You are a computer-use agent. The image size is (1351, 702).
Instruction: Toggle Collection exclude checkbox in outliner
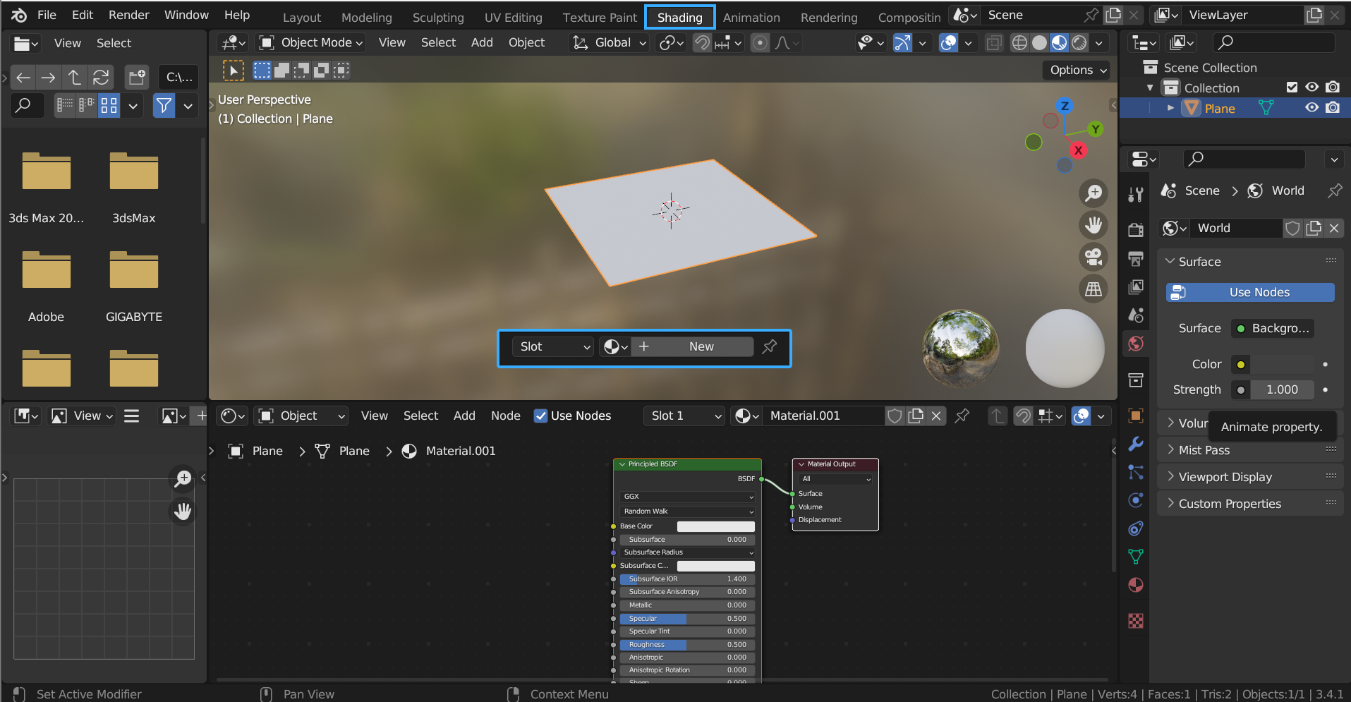click(1292, 87)
